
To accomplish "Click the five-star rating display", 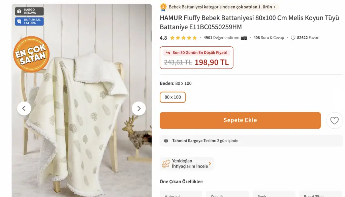I will click(183, 38).
